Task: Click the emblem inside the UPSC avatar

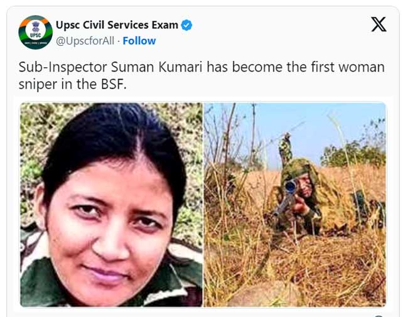Action: click(36, 27)
